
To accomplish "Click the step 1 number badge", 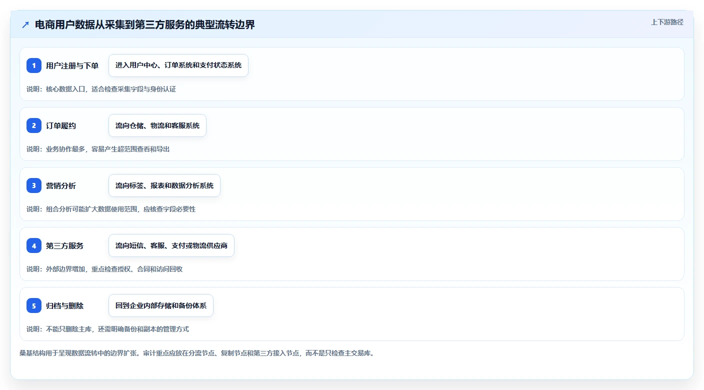I will pyautogui.click(x=34, y=65).
